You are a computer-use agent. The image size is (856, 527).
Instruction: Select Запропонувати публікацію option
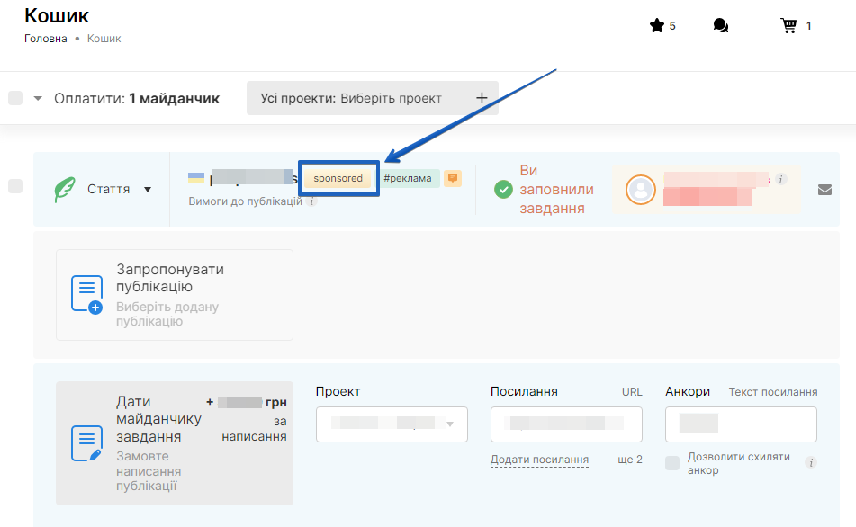[x=175, y=295]
